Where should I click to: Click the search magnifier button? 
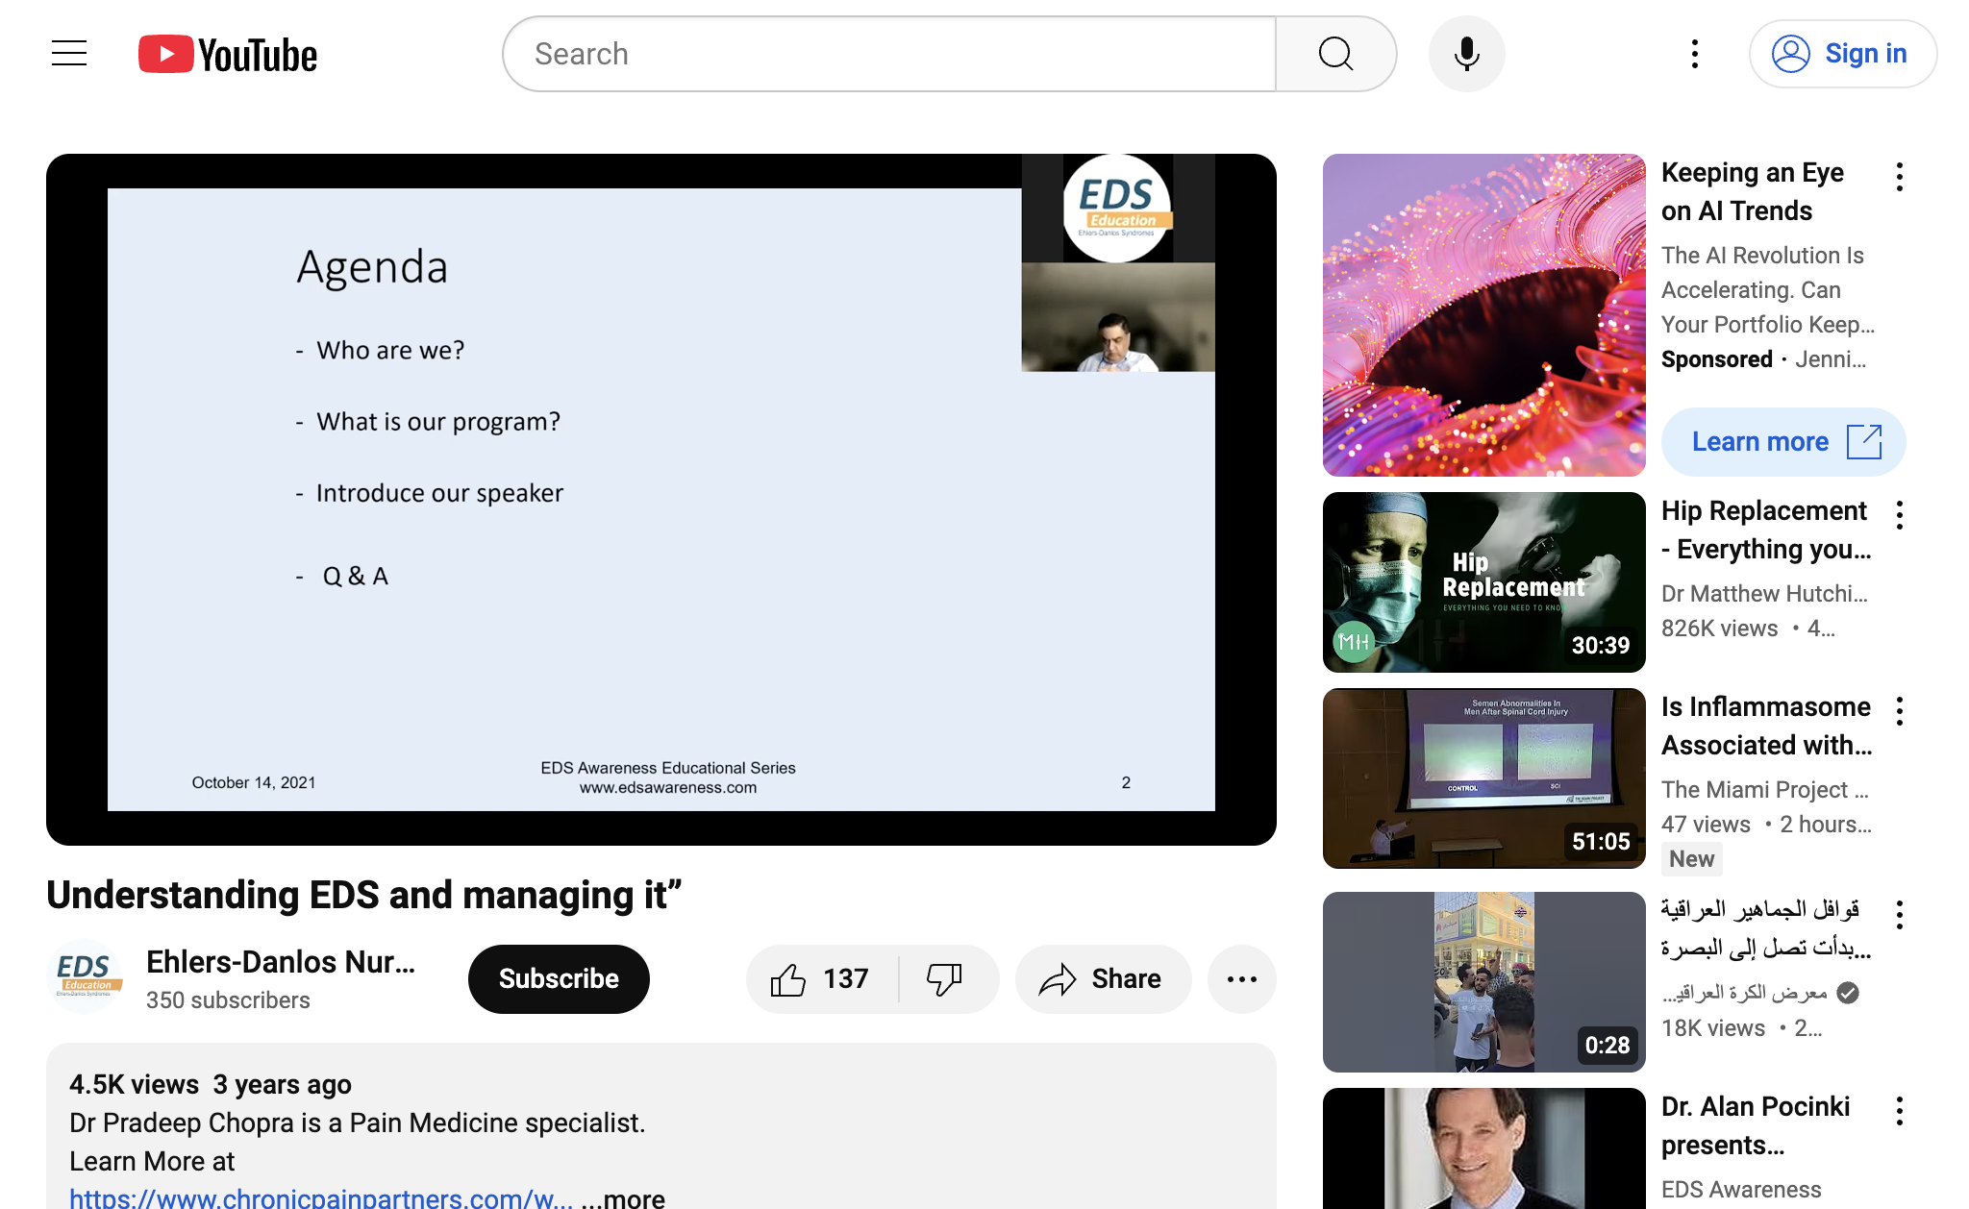point(1335,54)
